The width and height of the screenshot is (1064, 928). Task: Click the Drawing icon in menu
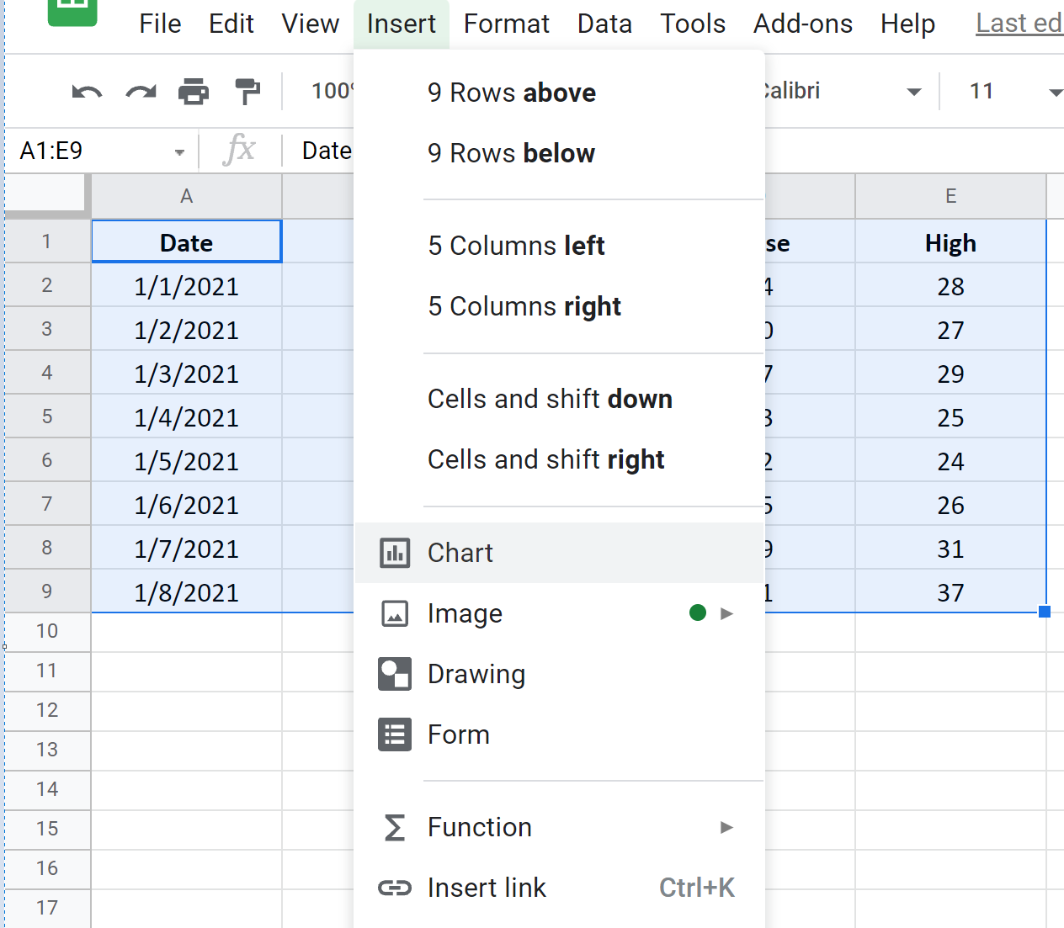tap(395, 675)
